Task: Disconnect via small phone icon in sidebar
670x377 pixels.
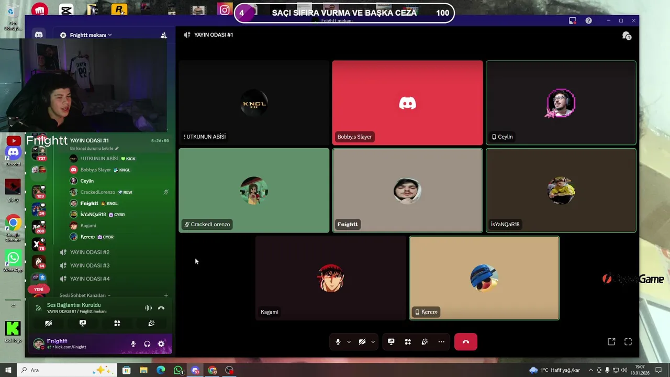Action: click(x=161, y=308)
